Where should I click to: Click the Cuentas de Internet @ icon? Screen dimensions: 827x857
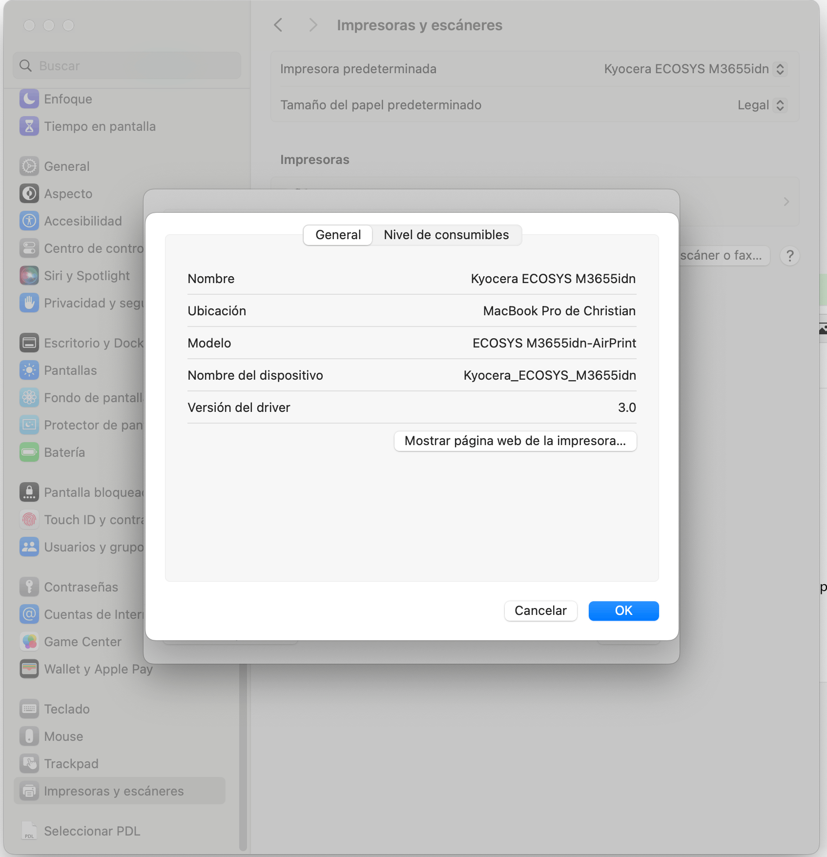click(29, 614)
